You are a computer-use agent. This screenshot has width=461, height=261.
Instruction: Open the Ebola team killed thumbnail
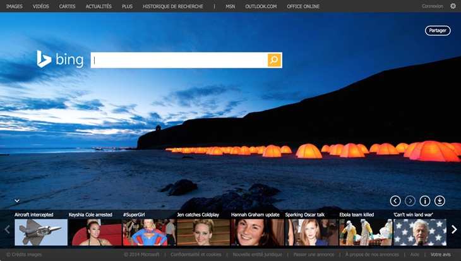click(x=366, y=232)
